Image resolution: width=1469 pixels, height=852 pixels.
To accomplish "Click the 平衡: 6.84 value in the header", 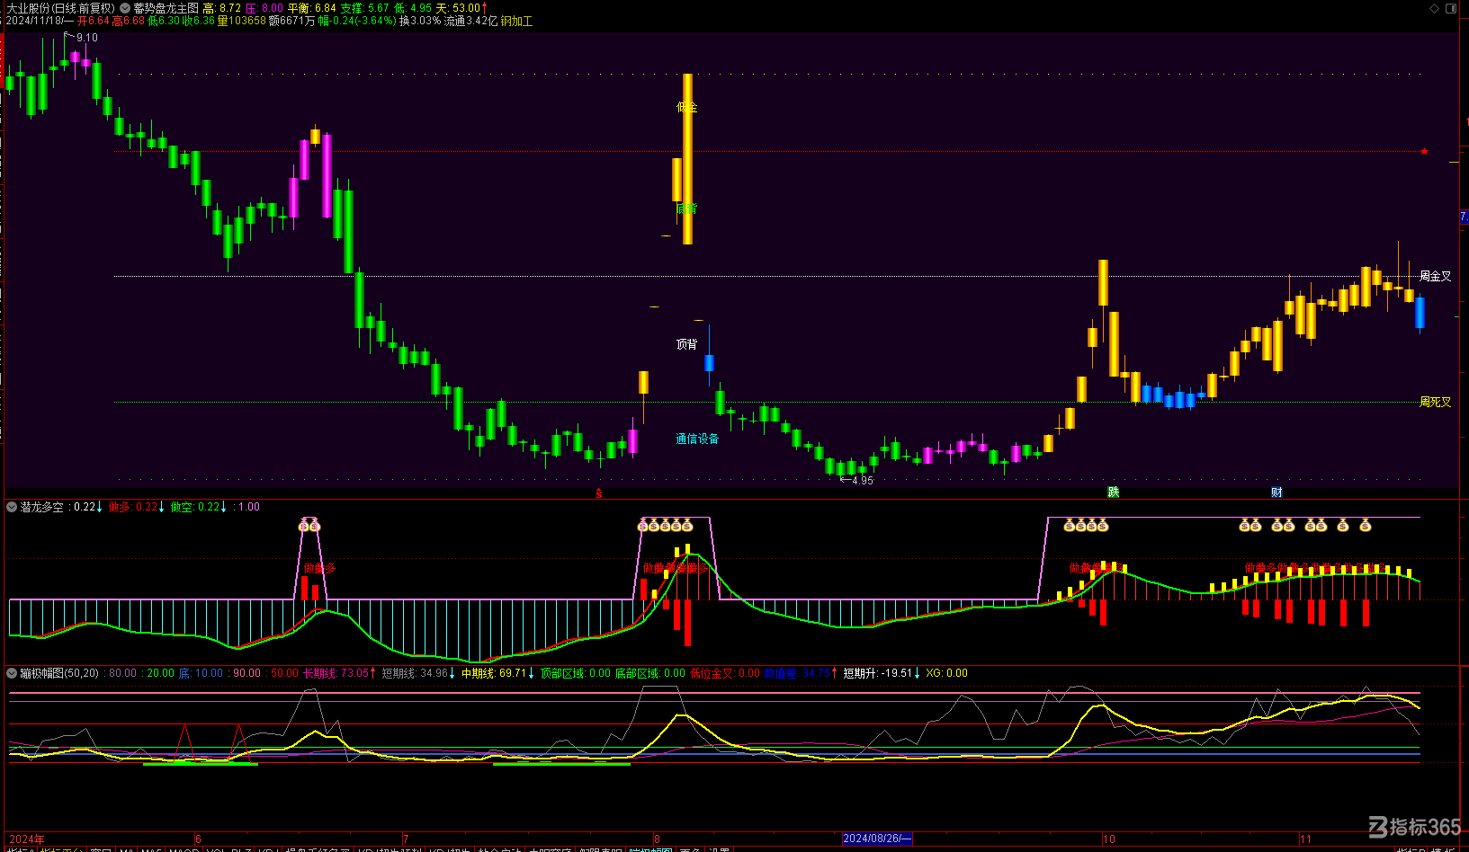I will coord(311,8).
